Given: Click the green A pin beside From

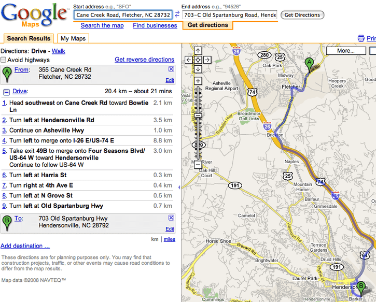Looking at the screenshot, I should [x=7, y=75].
